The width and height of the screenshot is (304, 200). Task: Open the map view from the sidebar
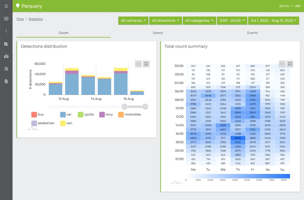point(6,56)
